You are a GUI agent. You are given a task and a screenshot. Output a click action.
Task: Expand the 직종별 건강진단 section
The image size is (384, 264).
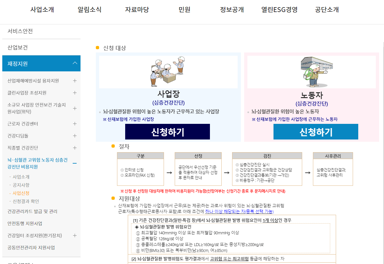coord(75,148)
